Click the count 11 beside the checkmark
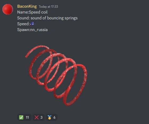149x124 pixels. tap(27, 117)
